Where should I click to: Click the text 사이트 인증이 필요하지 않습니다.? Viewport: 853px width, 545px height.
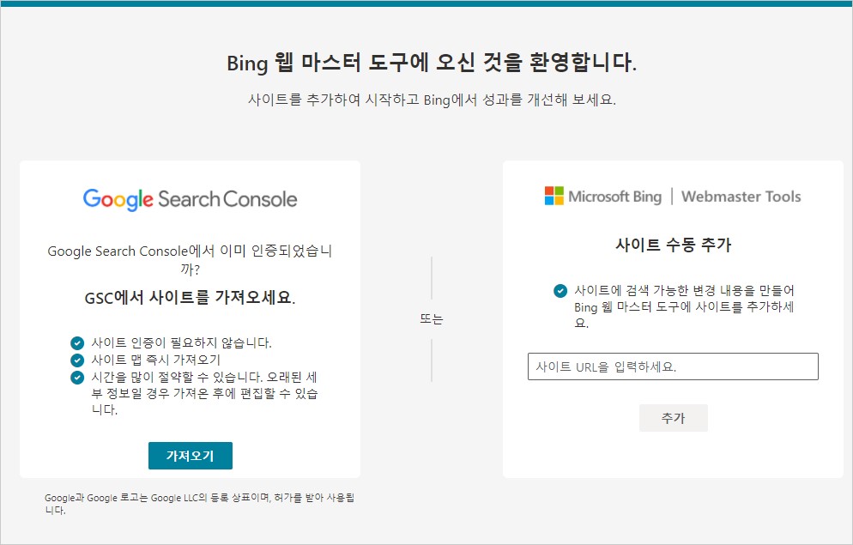coord(182,342)
